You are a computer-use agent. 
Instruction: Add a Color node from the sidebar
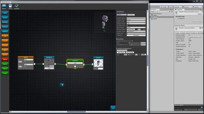point(5,13)
